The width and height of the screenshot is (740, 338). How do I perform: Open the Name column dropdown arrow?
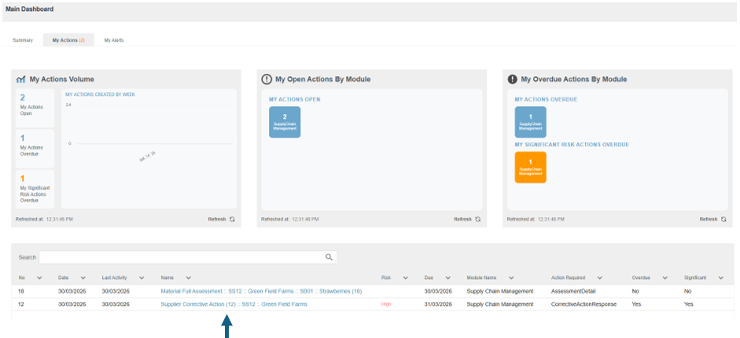(188, 278)
